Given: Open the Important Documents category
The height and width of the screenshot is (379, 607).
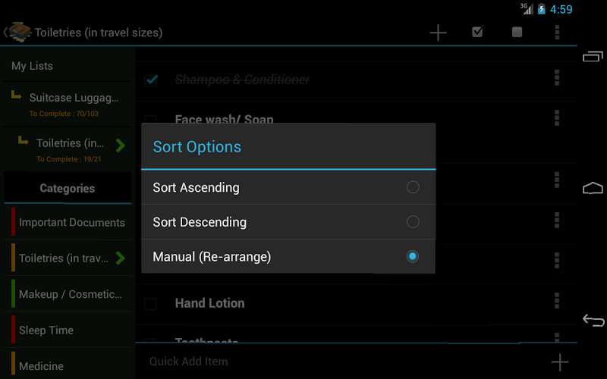Looking at the screenshot, I should [x=71, y=223].
